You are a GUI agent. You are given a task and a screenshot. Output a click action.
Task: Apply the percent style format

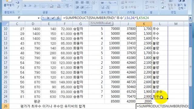click(x=110, y=3)
